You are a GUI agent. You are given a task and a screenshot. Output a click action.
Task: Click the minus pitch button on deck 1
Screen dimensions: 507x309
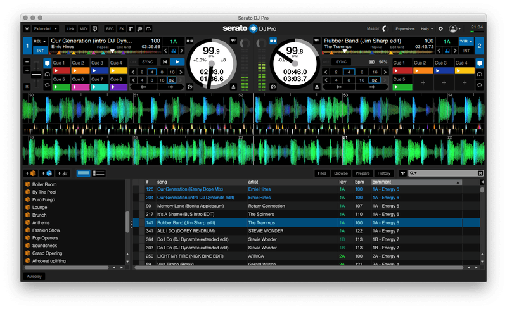[x=27, y=61]
